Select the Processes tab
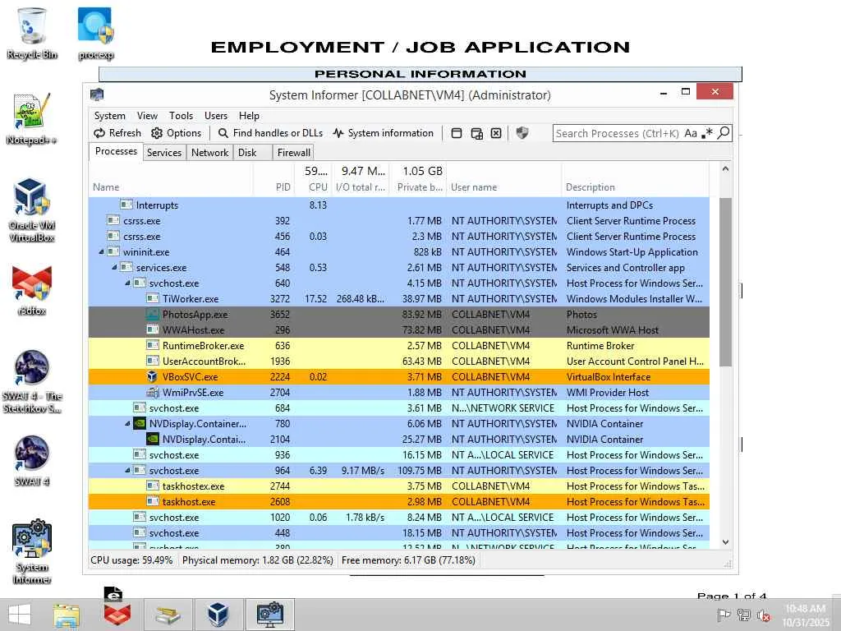The height and width of the screenshot is (631, 841). click(116, 151)
